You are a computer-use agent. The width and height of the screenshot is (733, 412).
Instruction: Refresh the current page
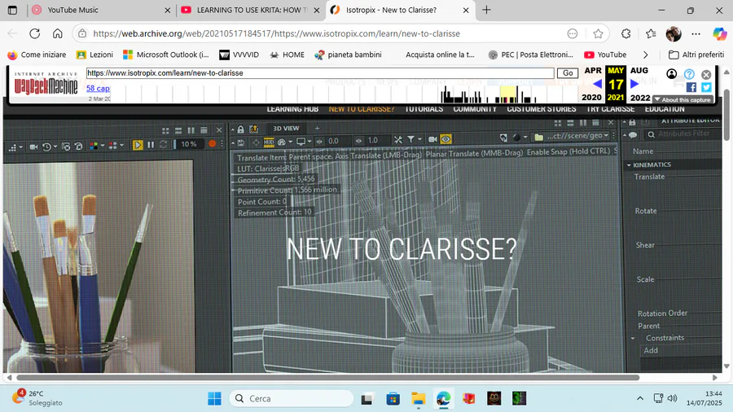34,33
